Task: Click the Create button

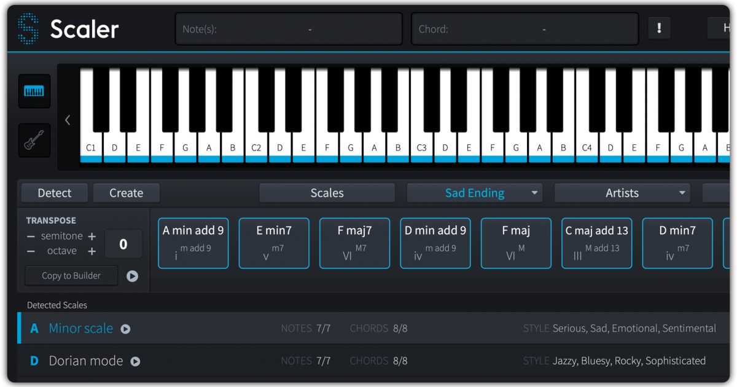Action: point(126,193)
